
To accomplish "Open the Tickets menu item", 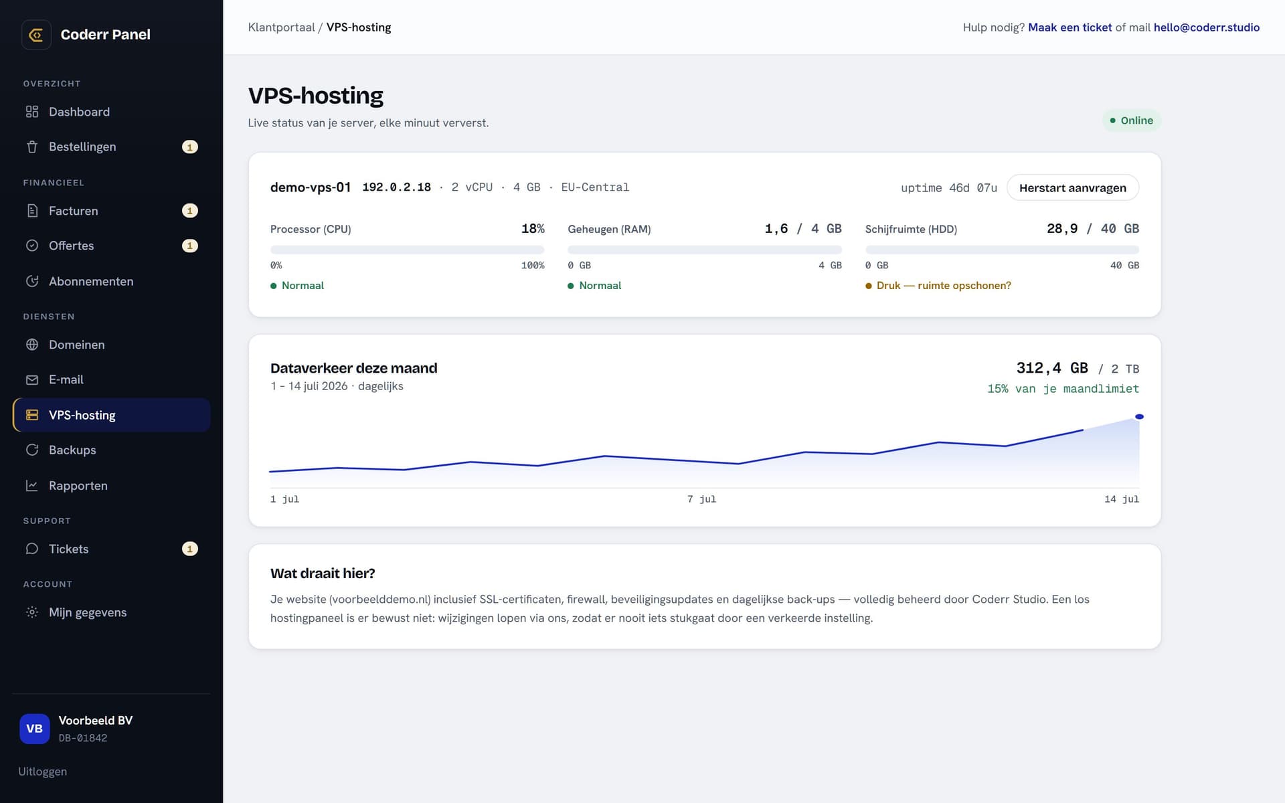I will (x=111, y=549).
